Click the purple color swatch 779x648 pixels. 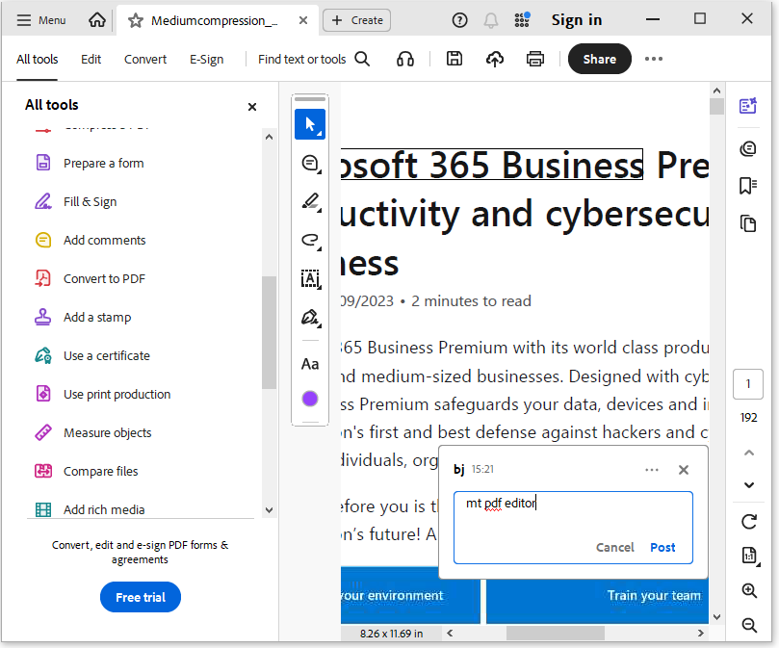tap(310, 398)
